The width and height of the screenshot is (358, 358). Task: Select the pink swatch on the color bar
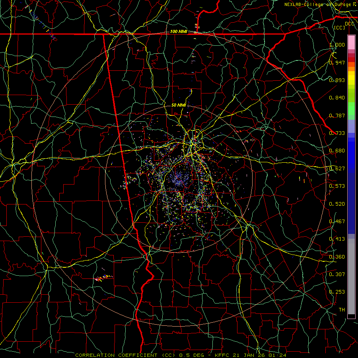[351, 43]
